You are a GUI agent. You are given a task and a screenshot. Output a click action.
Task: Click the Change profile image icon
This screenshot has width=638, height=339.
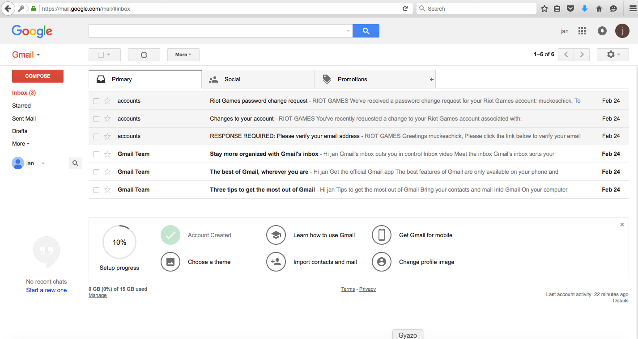point(382,262)
